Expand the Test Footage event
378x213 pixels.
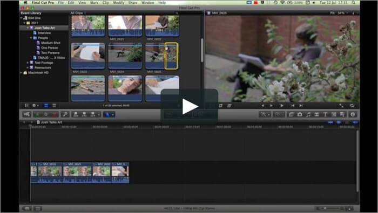28,63
